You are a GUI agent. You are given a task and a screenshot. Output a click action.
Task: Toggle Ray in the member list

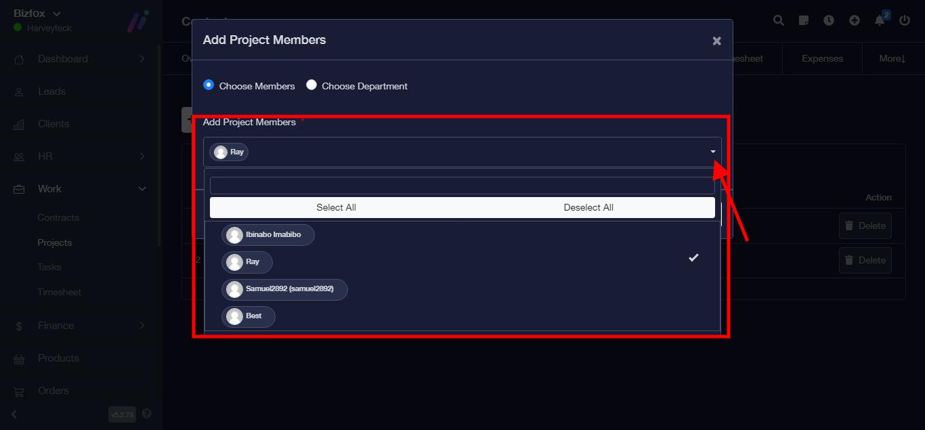click(253, 262)
